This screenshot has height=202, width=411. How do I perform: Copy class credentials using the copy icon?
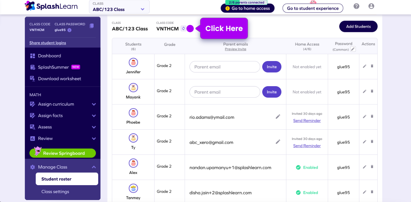(x=92, y=26)
